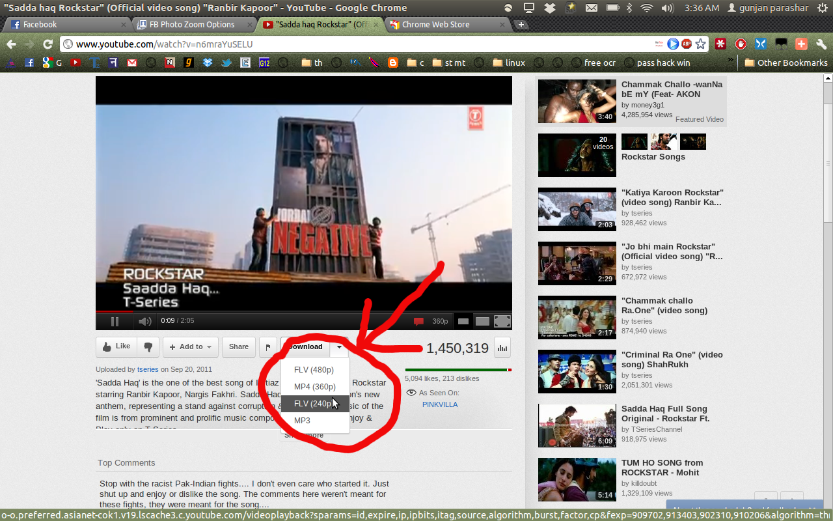Choose MP3 from the download menu

315,421
